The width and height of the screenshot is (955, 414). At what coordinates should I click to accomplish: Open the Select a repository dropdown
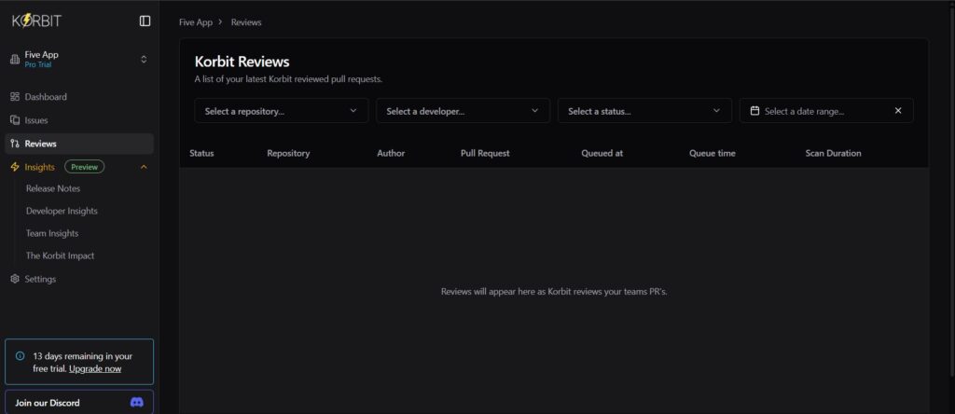pyautogui.click(x=282, y=111)
